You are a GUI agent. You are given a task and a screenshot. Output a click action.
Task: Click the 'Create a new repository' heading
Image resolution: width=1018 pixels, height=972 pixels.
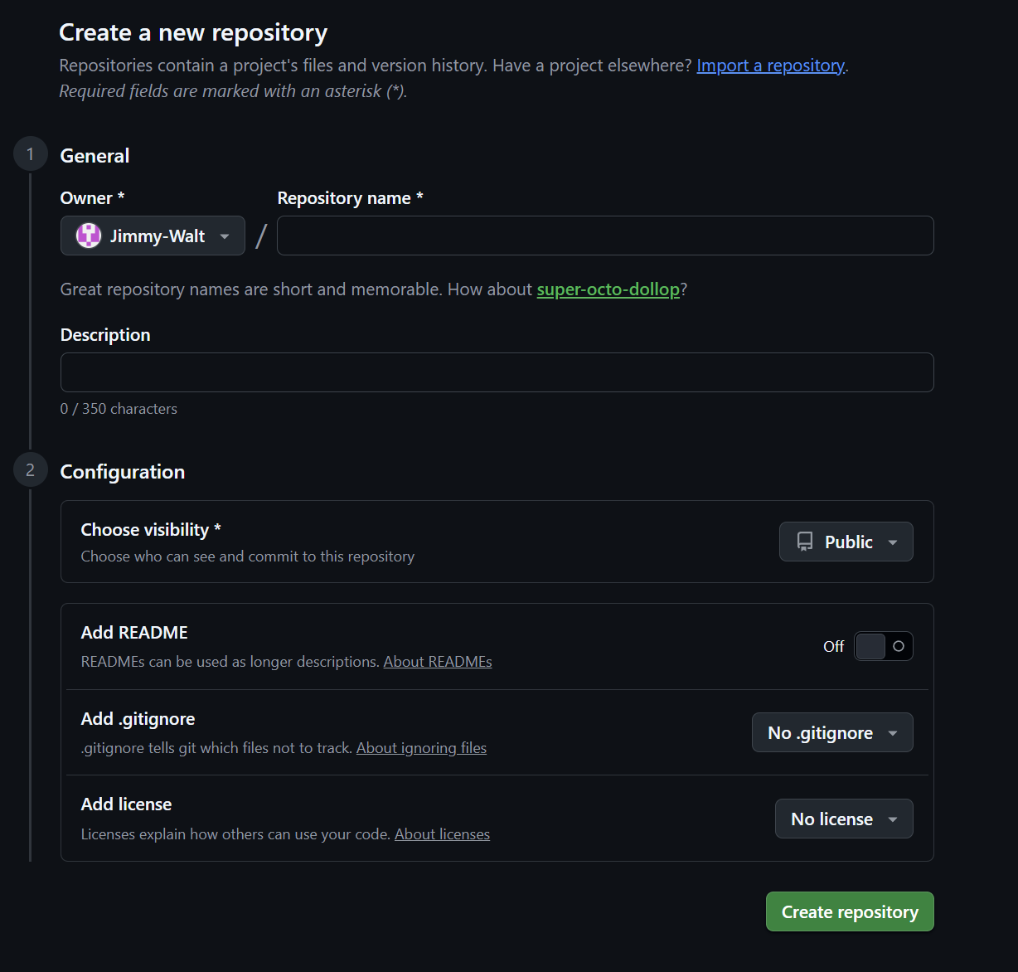pos(193,32)
